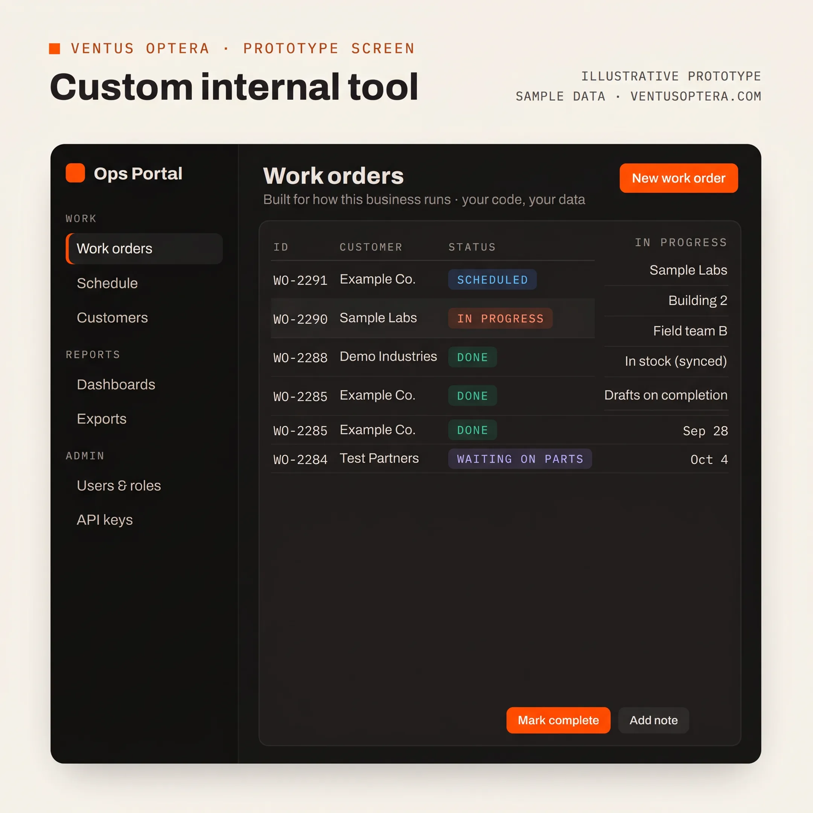Click Drafts on completion detail value
Screen dimensions: 813x813
666,395
